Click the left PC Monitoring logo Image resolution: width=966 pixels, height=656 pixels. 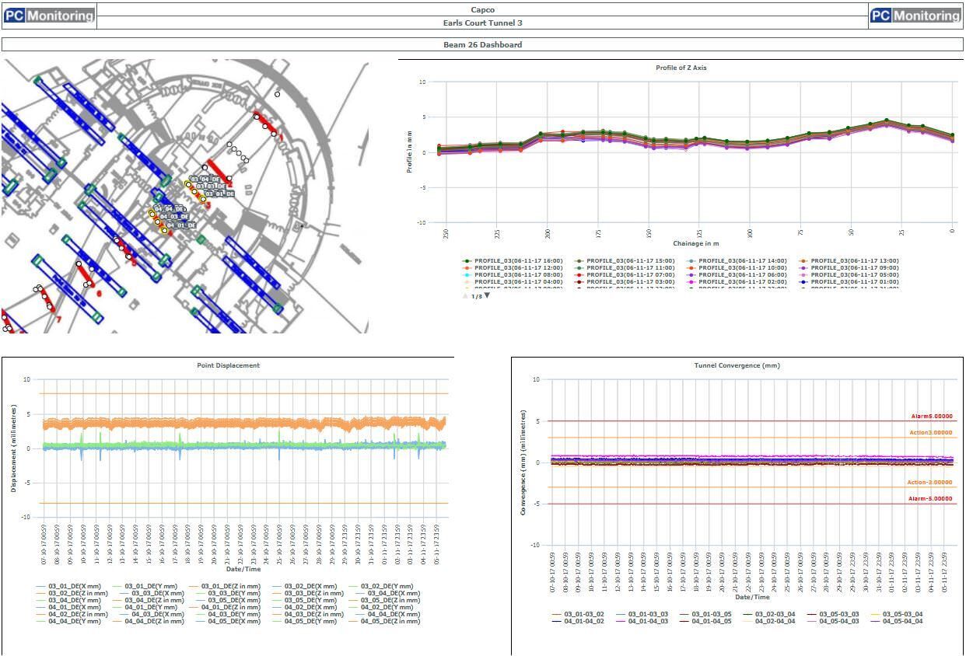[x=48, y=15]
